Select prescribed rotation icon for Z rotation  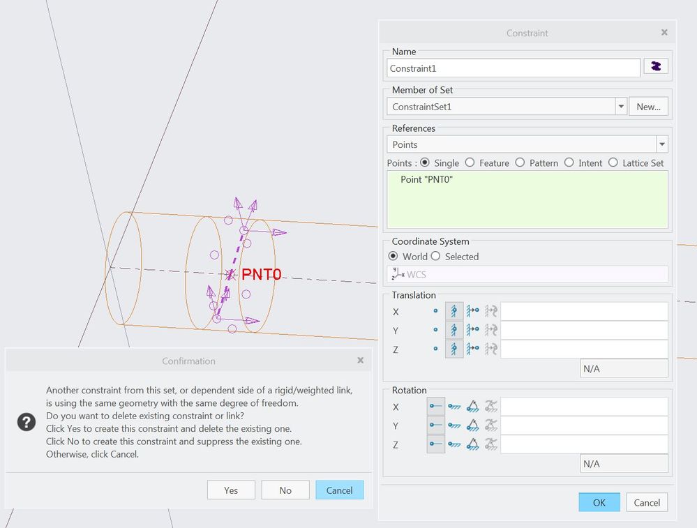[473, 444]
